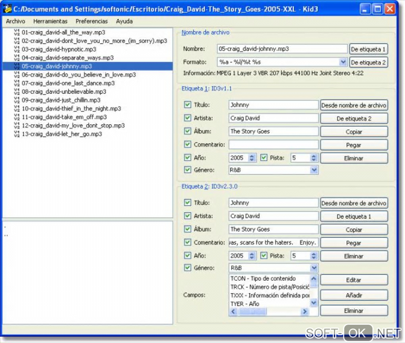Uncheck the Título checkbox in Etiqueta 1

(x=188, y=105)
